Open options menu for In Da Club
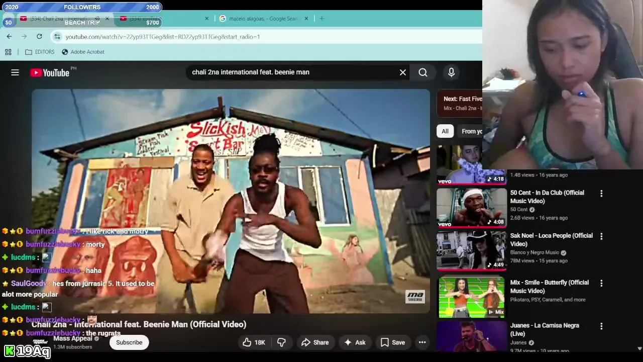 pyautogui.click(x=601, y=193)
